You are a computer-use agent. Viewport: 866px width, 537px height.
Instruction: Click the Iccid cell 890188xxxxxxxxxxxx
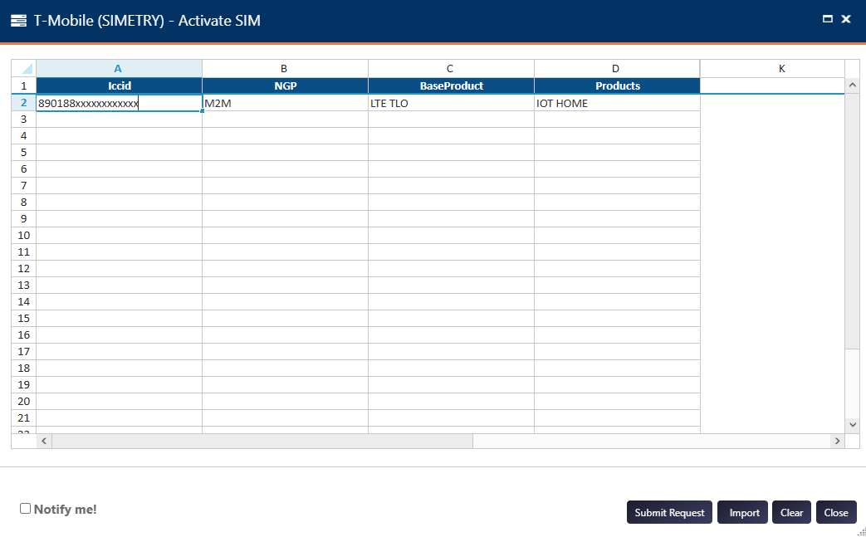coord(119,103)
